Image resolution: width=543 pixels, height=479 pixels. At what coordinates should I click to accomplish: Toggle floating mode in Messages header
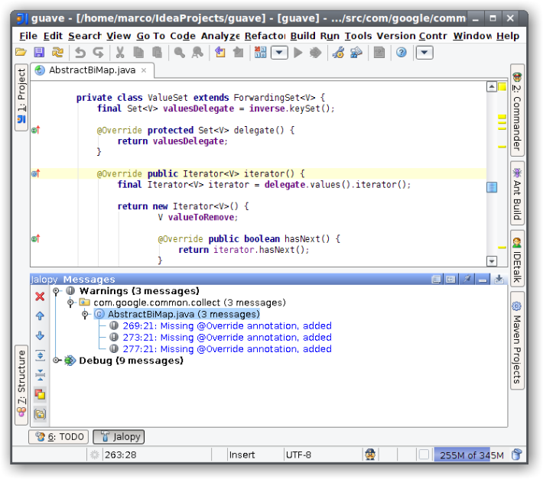(437, 279)
